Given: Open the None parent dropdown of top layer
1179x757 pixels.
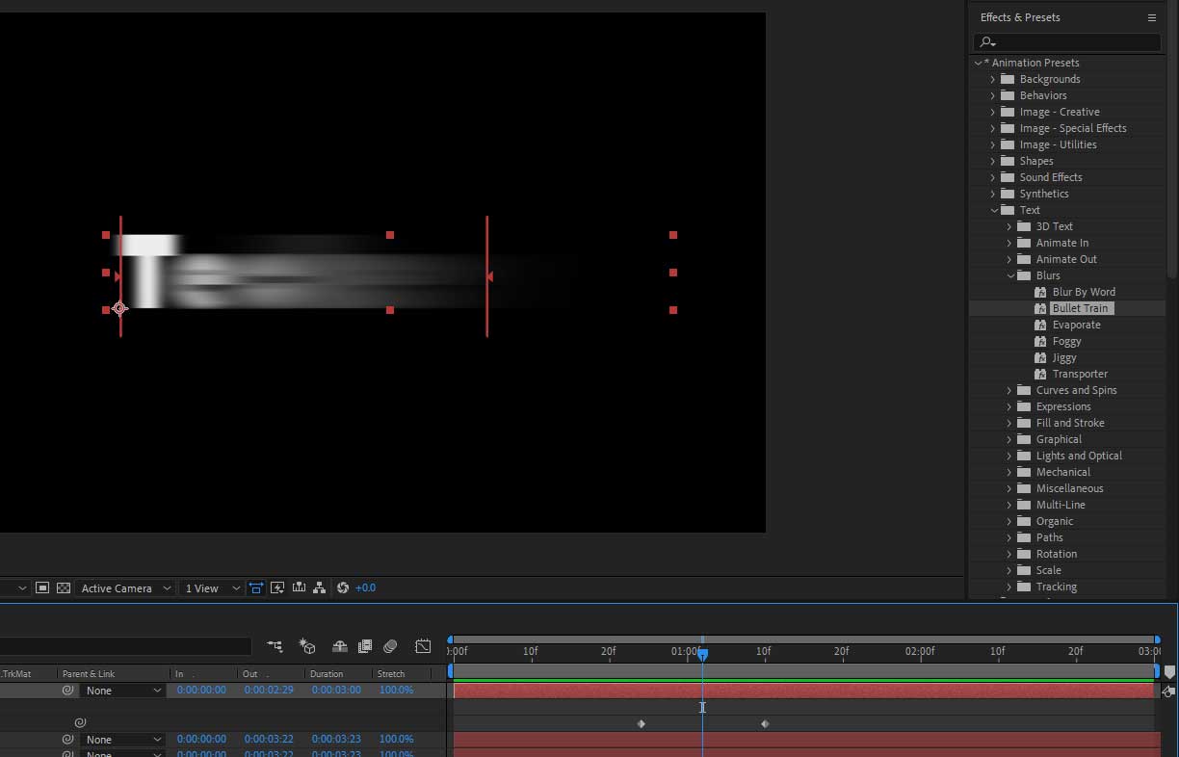Looking at the screenshot, I should pos(123,691).
